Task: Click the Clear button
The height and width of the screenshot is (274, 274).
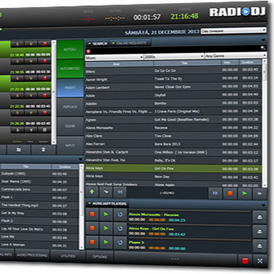Action: (x=70, y=126)
